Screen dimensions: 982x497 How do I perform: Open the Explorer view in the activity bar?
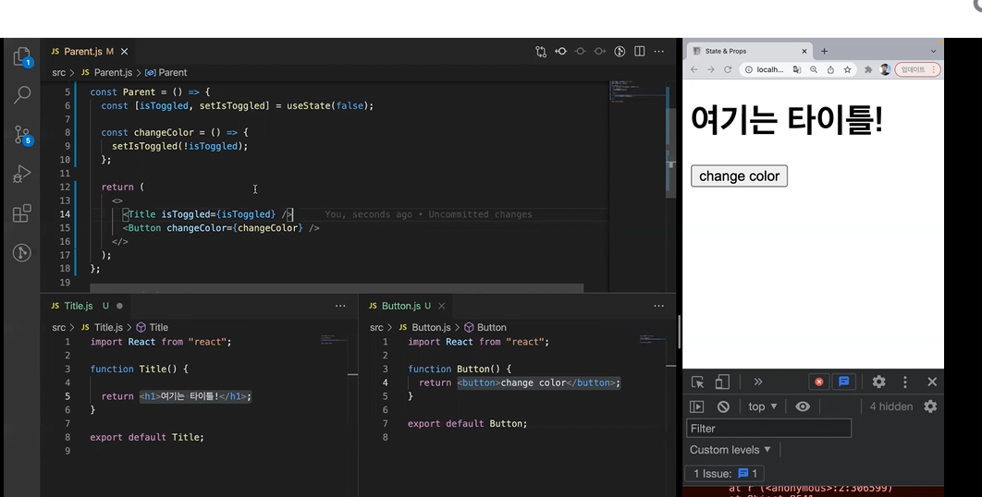pyautogui.click(x=22, y=57)
